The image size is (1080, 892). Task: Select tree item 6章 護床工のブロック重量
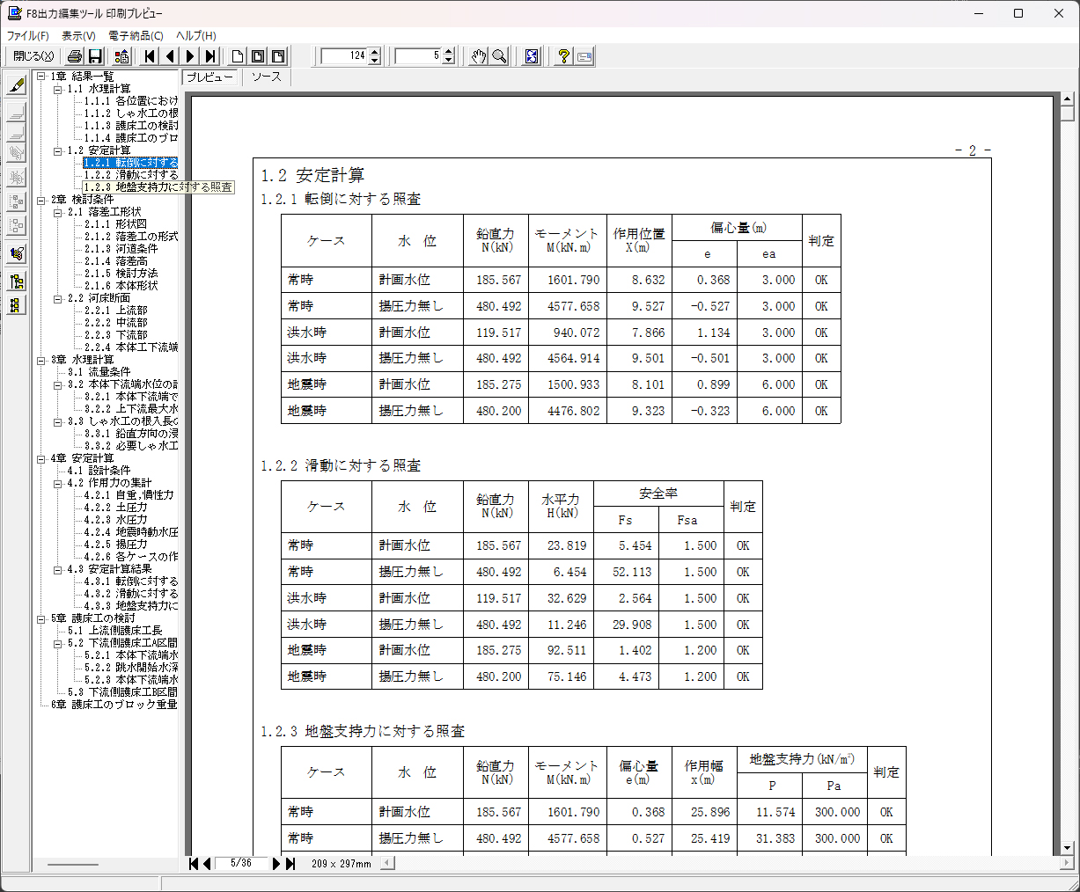point(114,705)
